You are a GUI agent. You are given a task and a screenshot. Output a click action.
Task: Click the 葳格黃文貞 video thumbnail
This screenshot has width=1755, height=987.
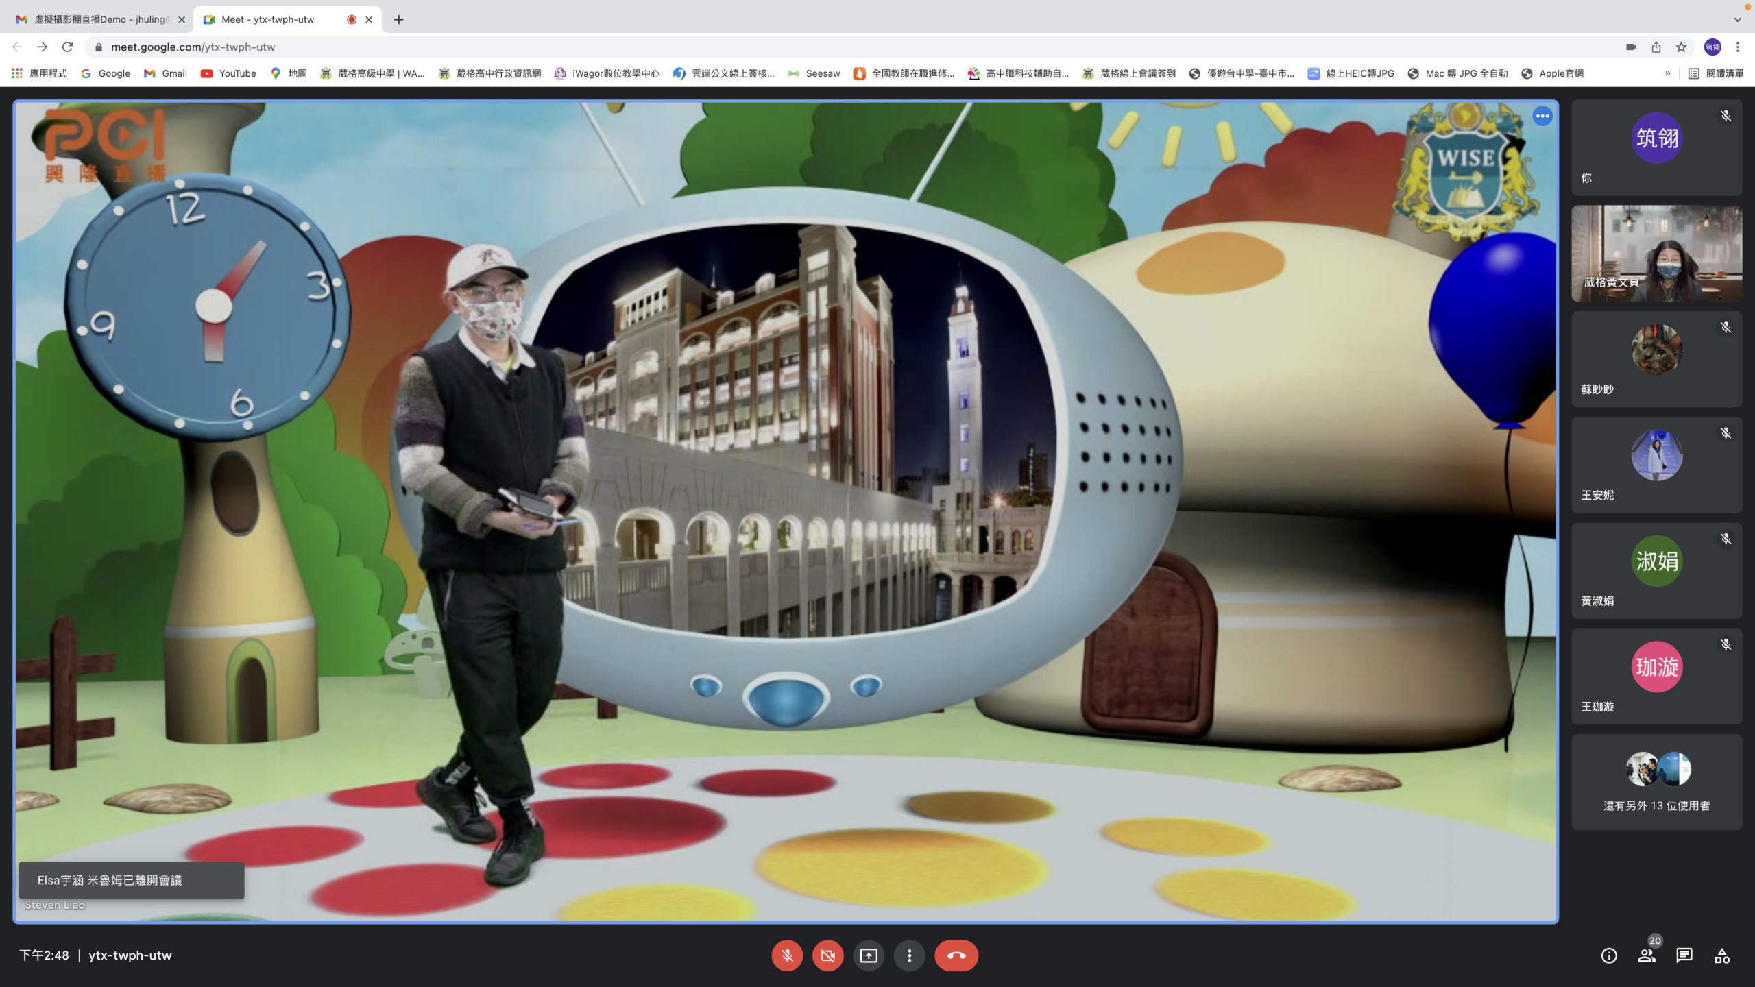(1656, 254)
